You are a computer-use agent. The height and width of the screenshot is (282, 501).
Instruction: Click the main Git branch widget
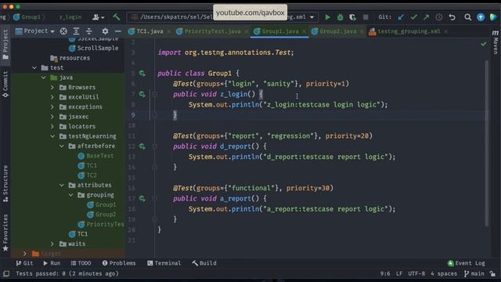(474, 273)
